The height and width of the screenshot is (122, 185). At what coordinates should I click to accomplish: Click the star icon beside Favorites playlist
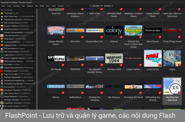pyautogui.click(x=2, y=13)
